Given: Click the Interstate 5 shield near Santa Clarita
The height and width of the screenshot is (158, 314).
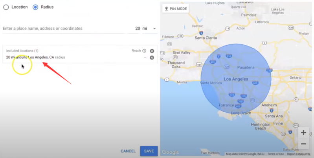Looking at the screenshot, I should point(201,33).
